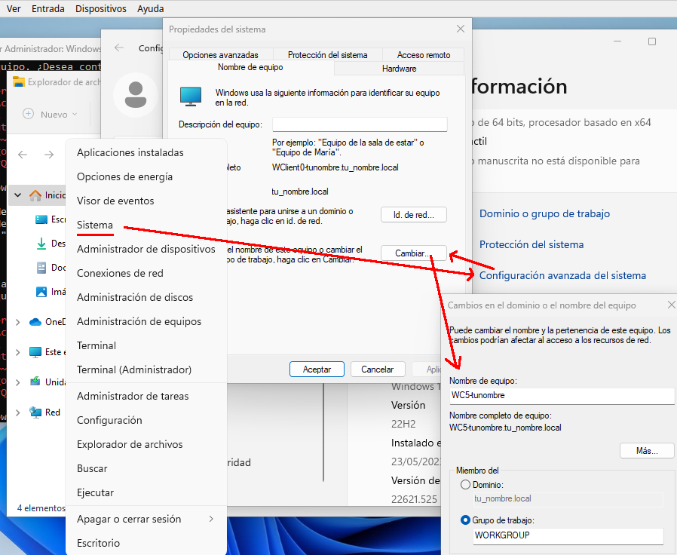Click the Red network icon

pyautogui.click(x=35, y=412)
